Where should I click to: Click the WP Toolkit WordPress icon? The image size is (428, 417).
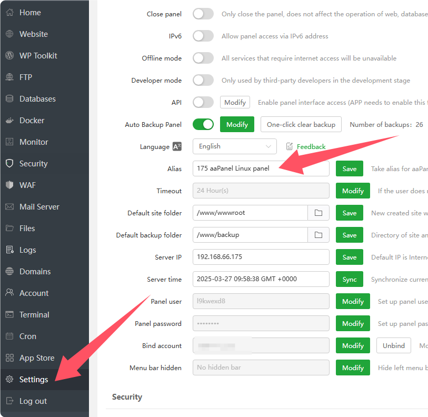[x=9, y=55]
